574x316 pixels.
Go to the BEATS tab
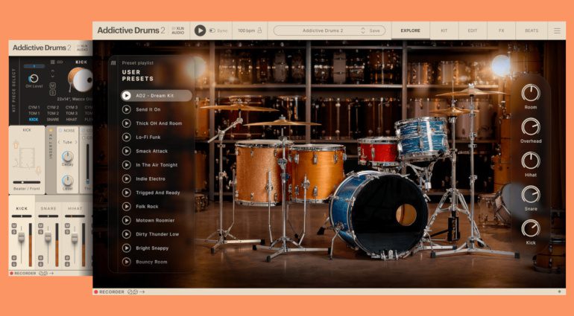point(531,30)
